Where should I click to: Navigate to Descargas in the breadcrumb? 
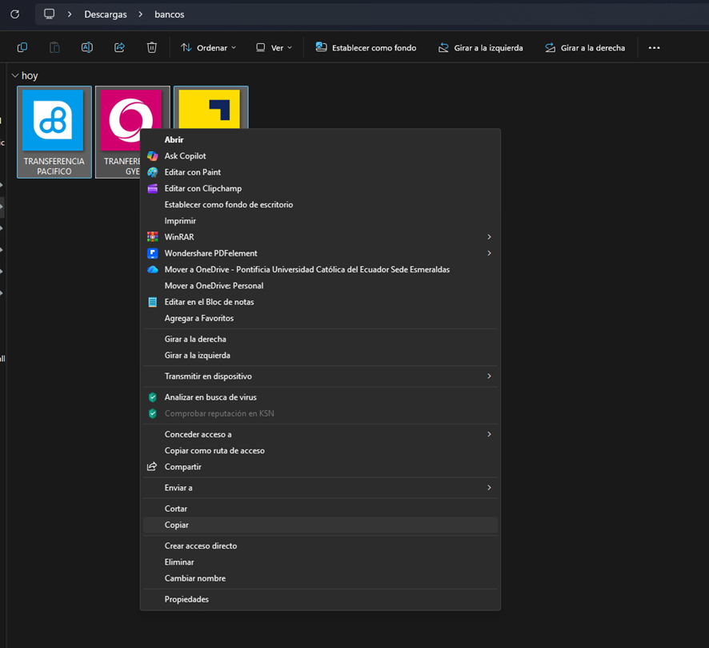click(106, 14)
